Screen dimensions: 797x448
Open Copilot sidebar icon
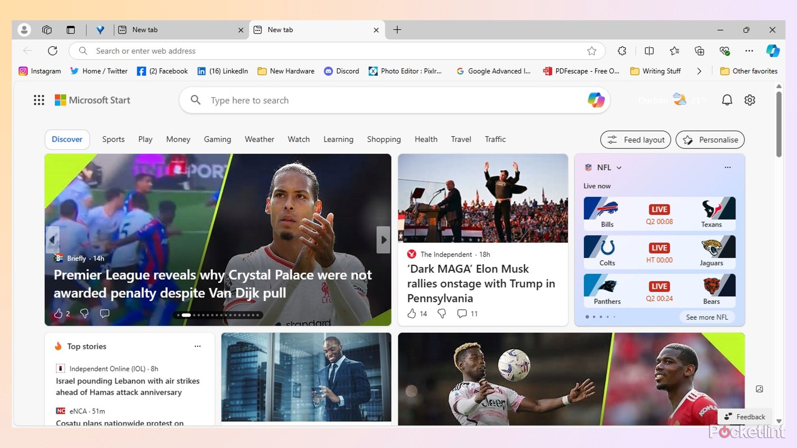tap(773, 51)
